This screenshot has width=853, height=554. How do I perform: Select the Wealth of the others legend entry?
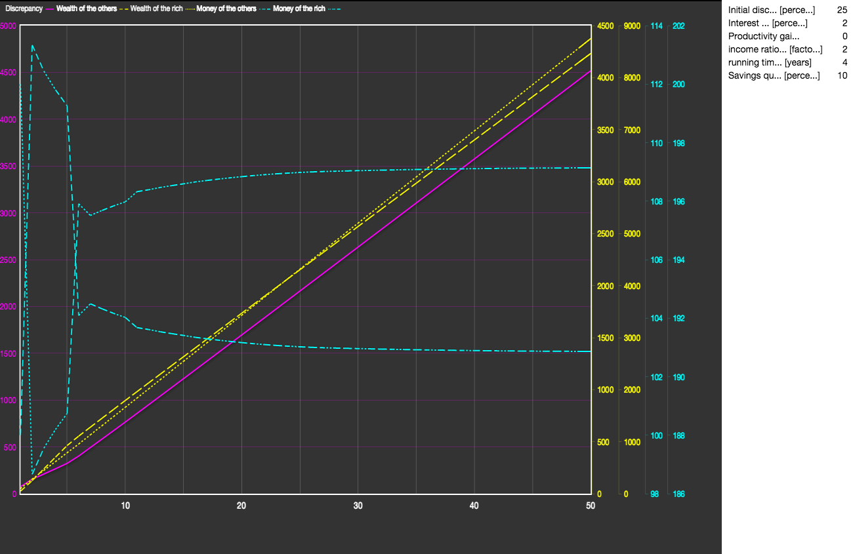point(87,9)
